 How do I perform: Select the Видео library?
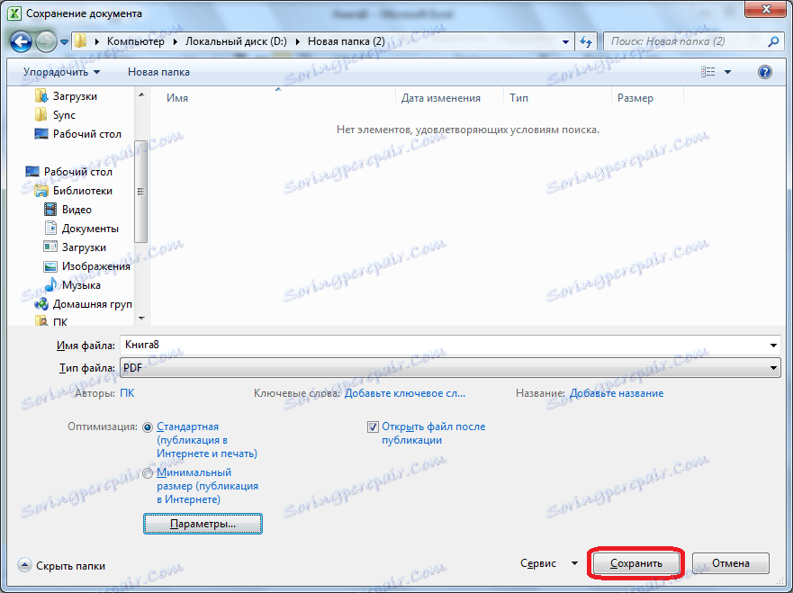coord(77,210)
